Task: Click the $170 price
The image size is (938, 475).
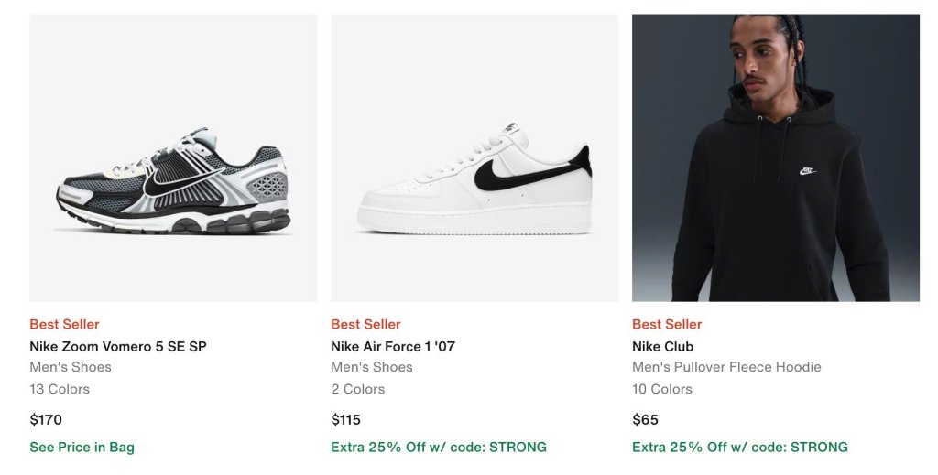Action: (46, 420)
